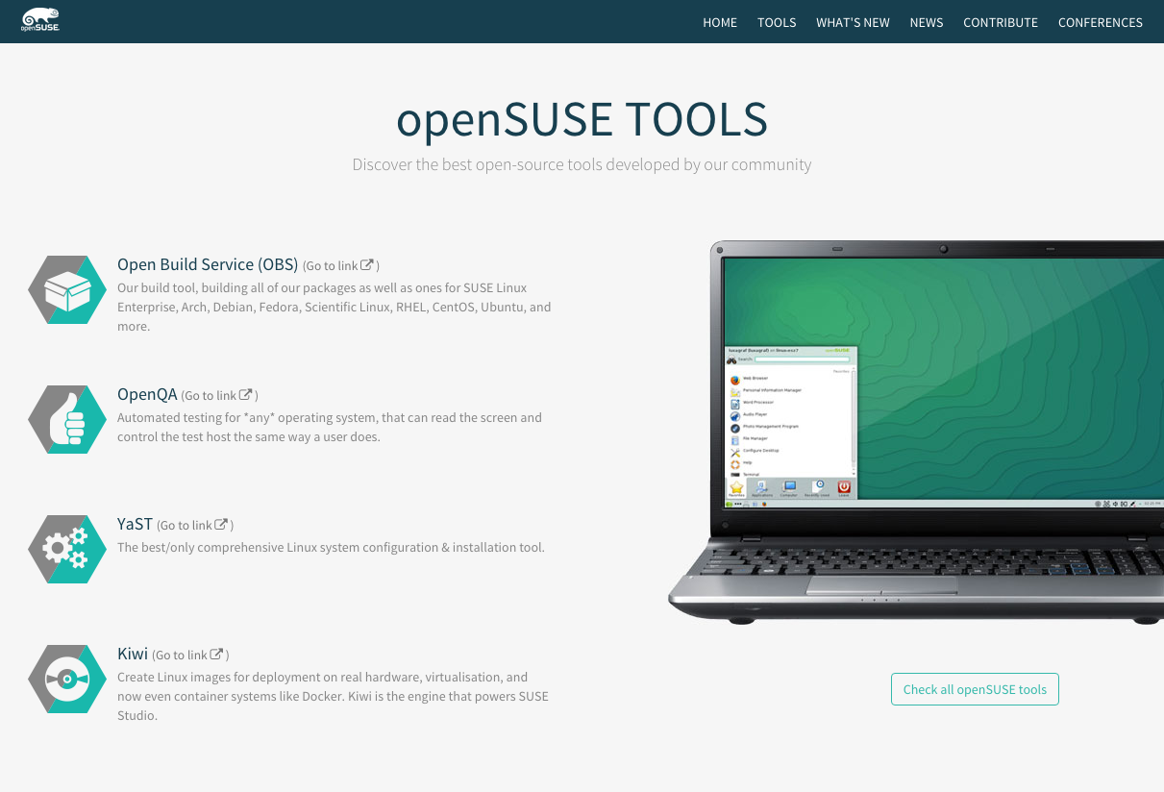Click description starting 'Our build tool, building all'
The height and width of the screenshot is (792, 1164).
point(334,308)
